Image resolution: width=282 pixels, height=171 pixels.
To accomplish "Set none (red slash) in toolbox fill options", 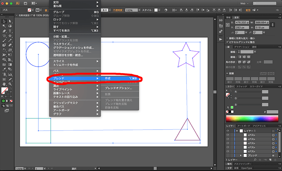I will point(11,101).
